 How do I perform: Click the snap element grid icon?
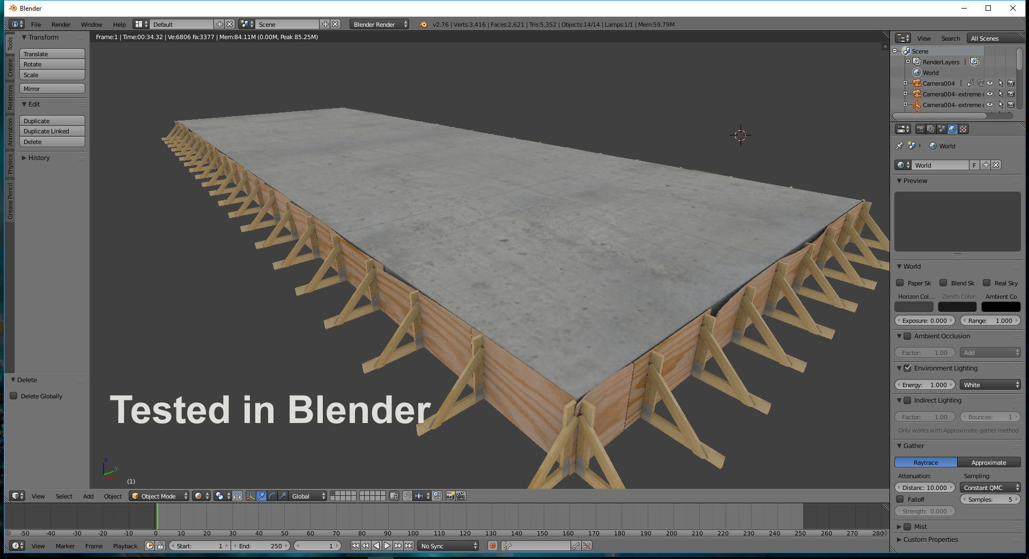coord(437,496)
